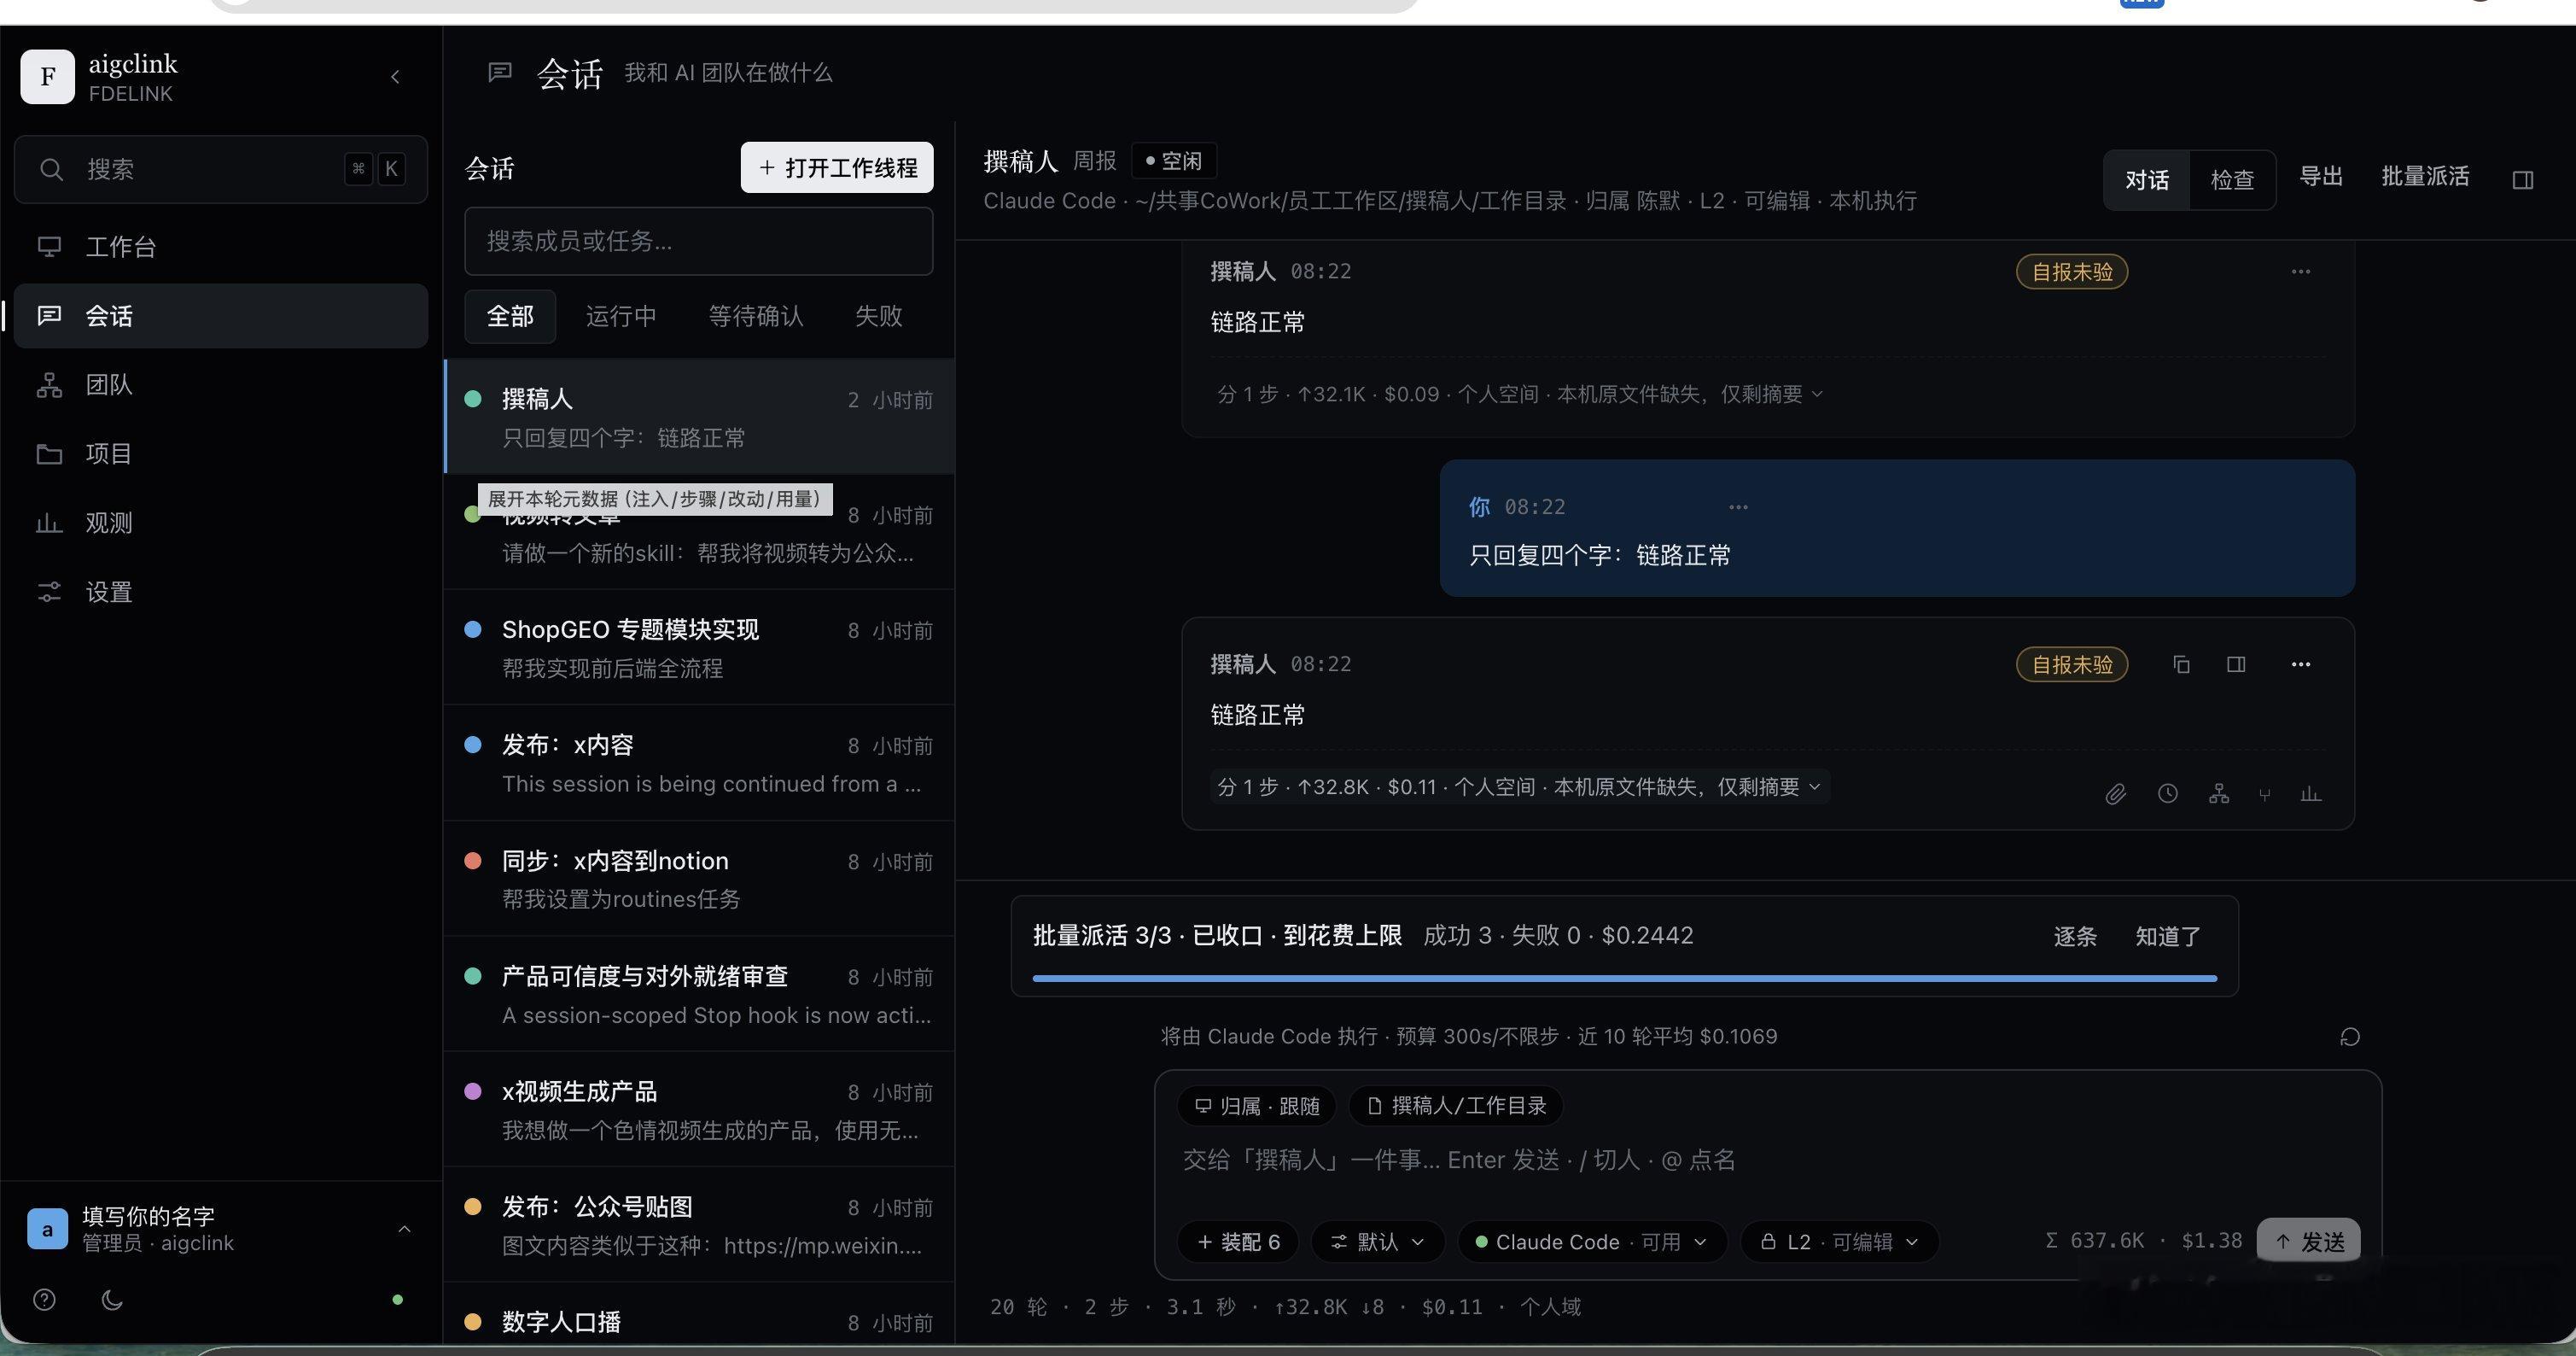The width and height of the screenshot is (2576, 1356).
Task: Open the 默认 mode dropdown in composer
Action: (x=1377, y=1242)
